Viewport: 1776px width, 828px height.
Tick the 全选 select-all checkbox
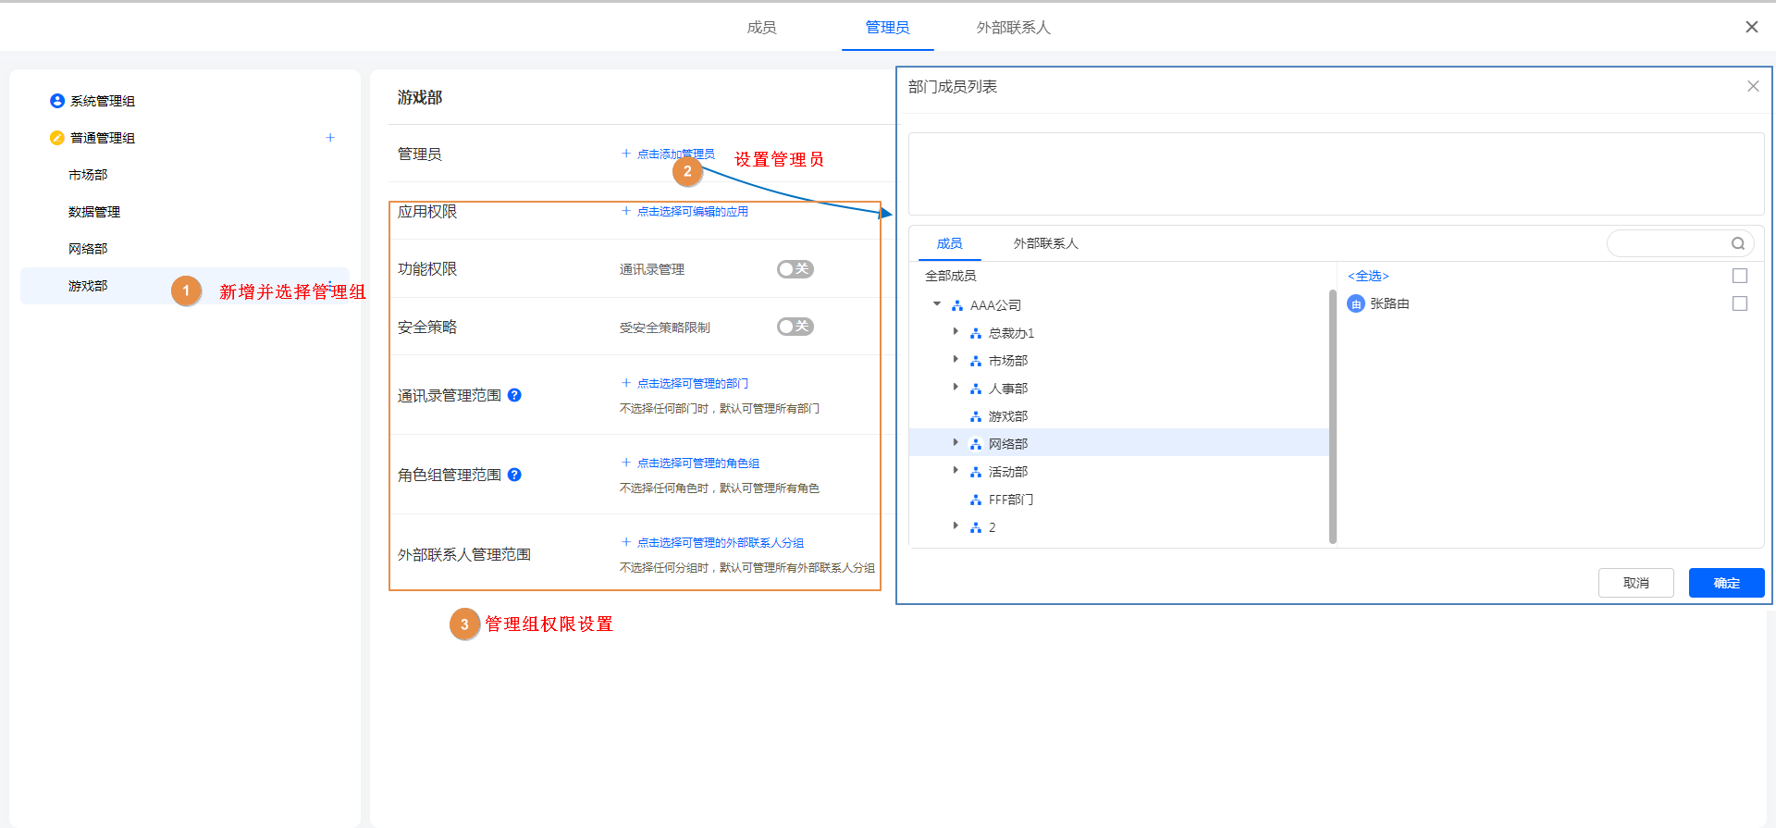[x=1740, y=276]
